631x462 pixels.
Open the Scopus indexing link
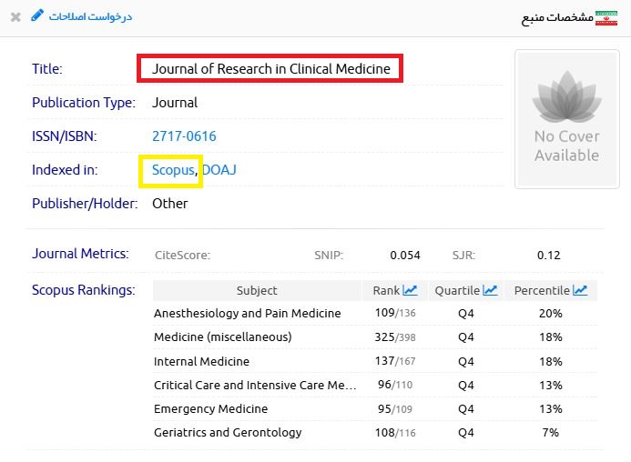[173, 170]
